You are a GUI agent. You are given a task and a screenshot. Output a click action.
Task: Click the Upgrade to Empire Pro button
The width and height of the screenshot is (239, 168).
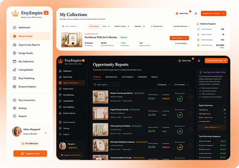tap(71, 155)
